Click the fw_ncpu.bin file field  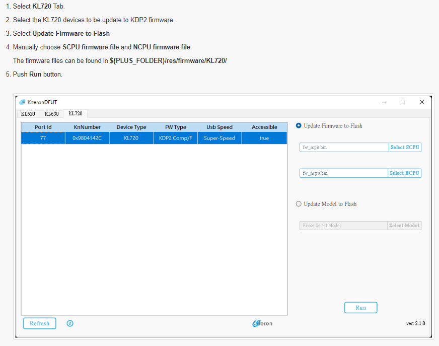pyautogui.click(x=343, y=173)
